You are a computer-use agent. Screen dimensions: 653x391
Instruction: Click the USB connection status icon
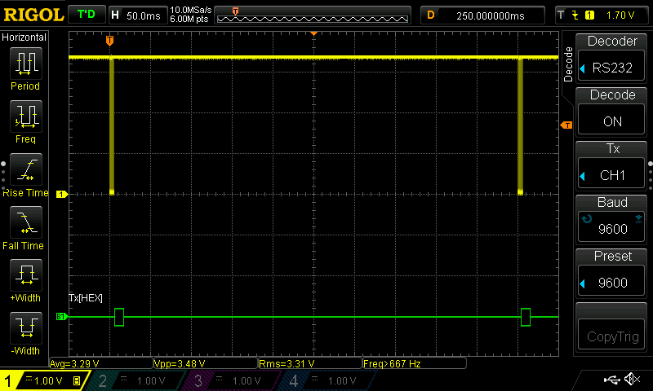click(x=611, y=380)
